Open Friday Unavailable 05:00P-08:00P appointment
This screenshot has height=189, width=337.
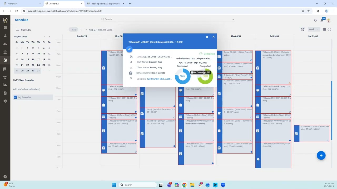273,155
